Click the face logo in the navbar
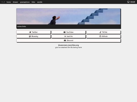 click(x=3, y=2)
